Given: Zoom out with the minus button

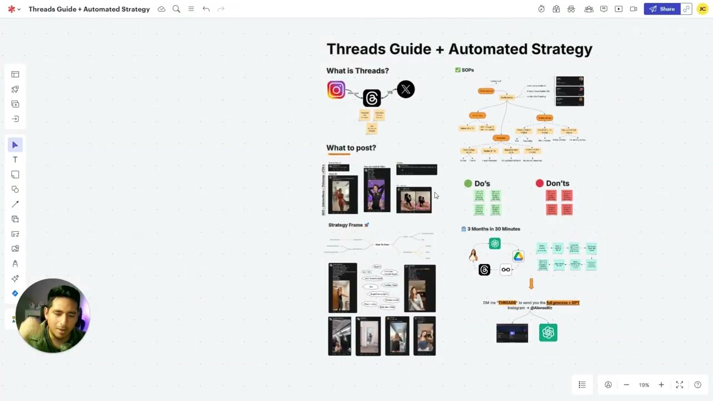Looking at the screenshot, I should [x=626, y=385].
